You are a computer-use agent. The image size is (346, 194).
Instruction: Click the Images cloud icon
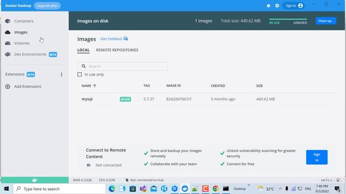[x=8, y=32]
